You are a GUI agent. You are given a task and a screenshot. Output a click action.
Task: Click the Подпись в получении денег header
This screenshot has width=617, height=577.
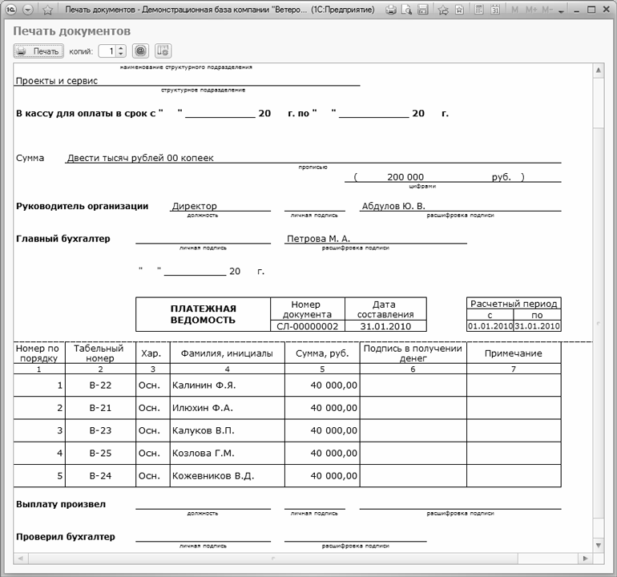[413, 353]
